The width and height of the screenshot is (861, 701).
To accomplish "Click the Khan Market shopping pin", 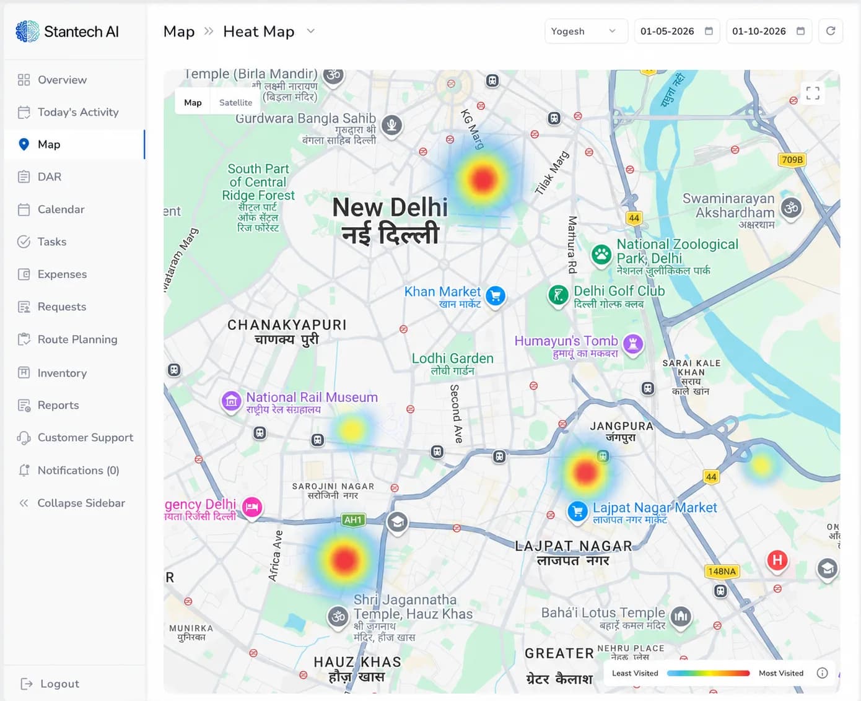I will pyautogui.click(x=495, y=296).
